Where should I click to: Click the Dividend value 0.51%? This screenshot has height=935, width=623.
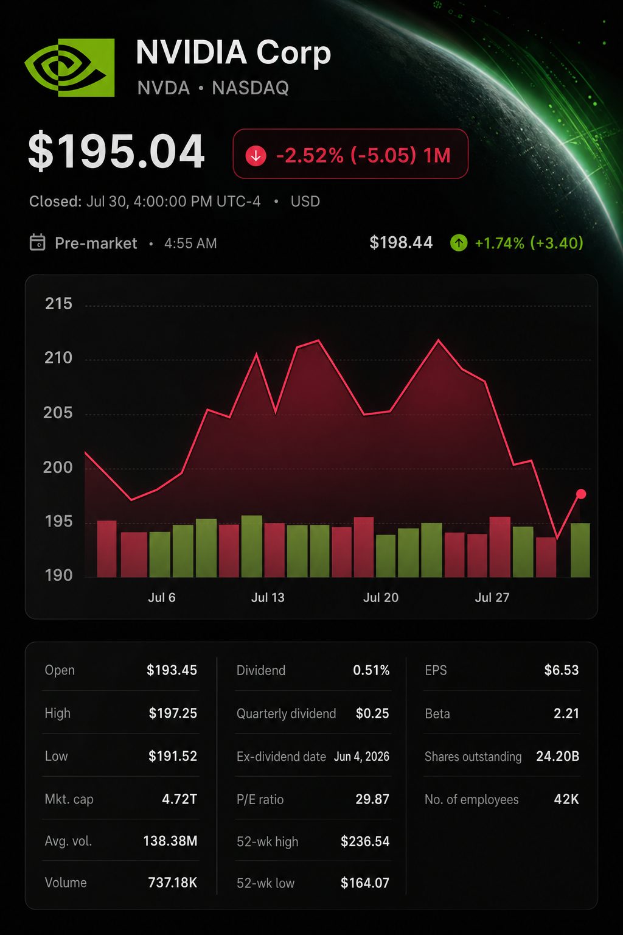371,670
